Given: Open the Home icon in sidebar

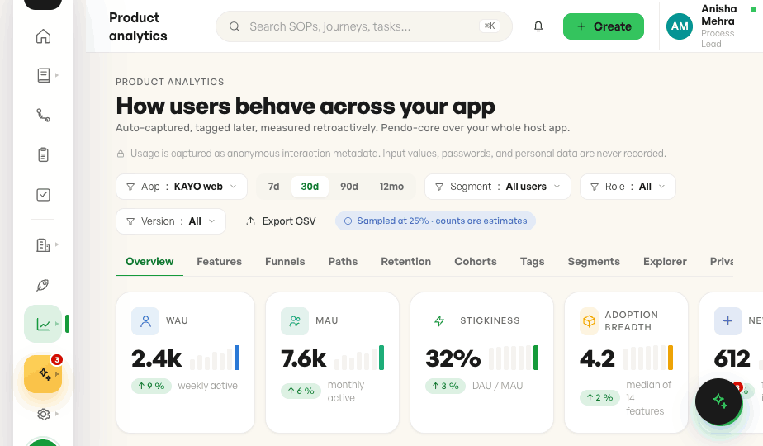Looking at the screenshot, I should [x=43, y=36].
